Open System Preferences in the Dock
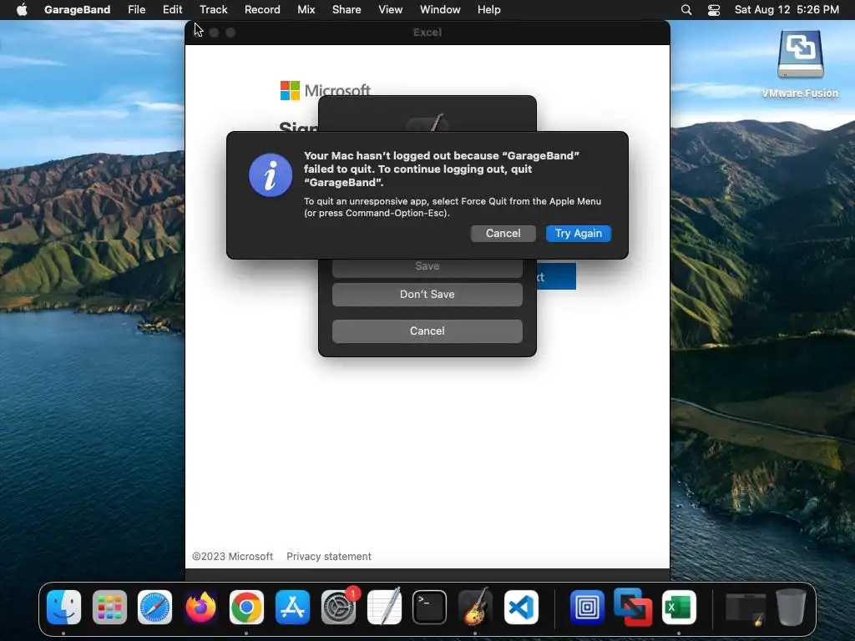The image size is (855, 641). coord(339,608)
